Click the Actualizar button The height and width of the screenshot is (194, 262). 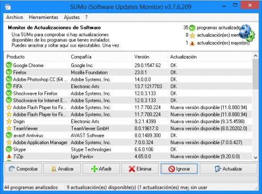[x=228, y=169]
